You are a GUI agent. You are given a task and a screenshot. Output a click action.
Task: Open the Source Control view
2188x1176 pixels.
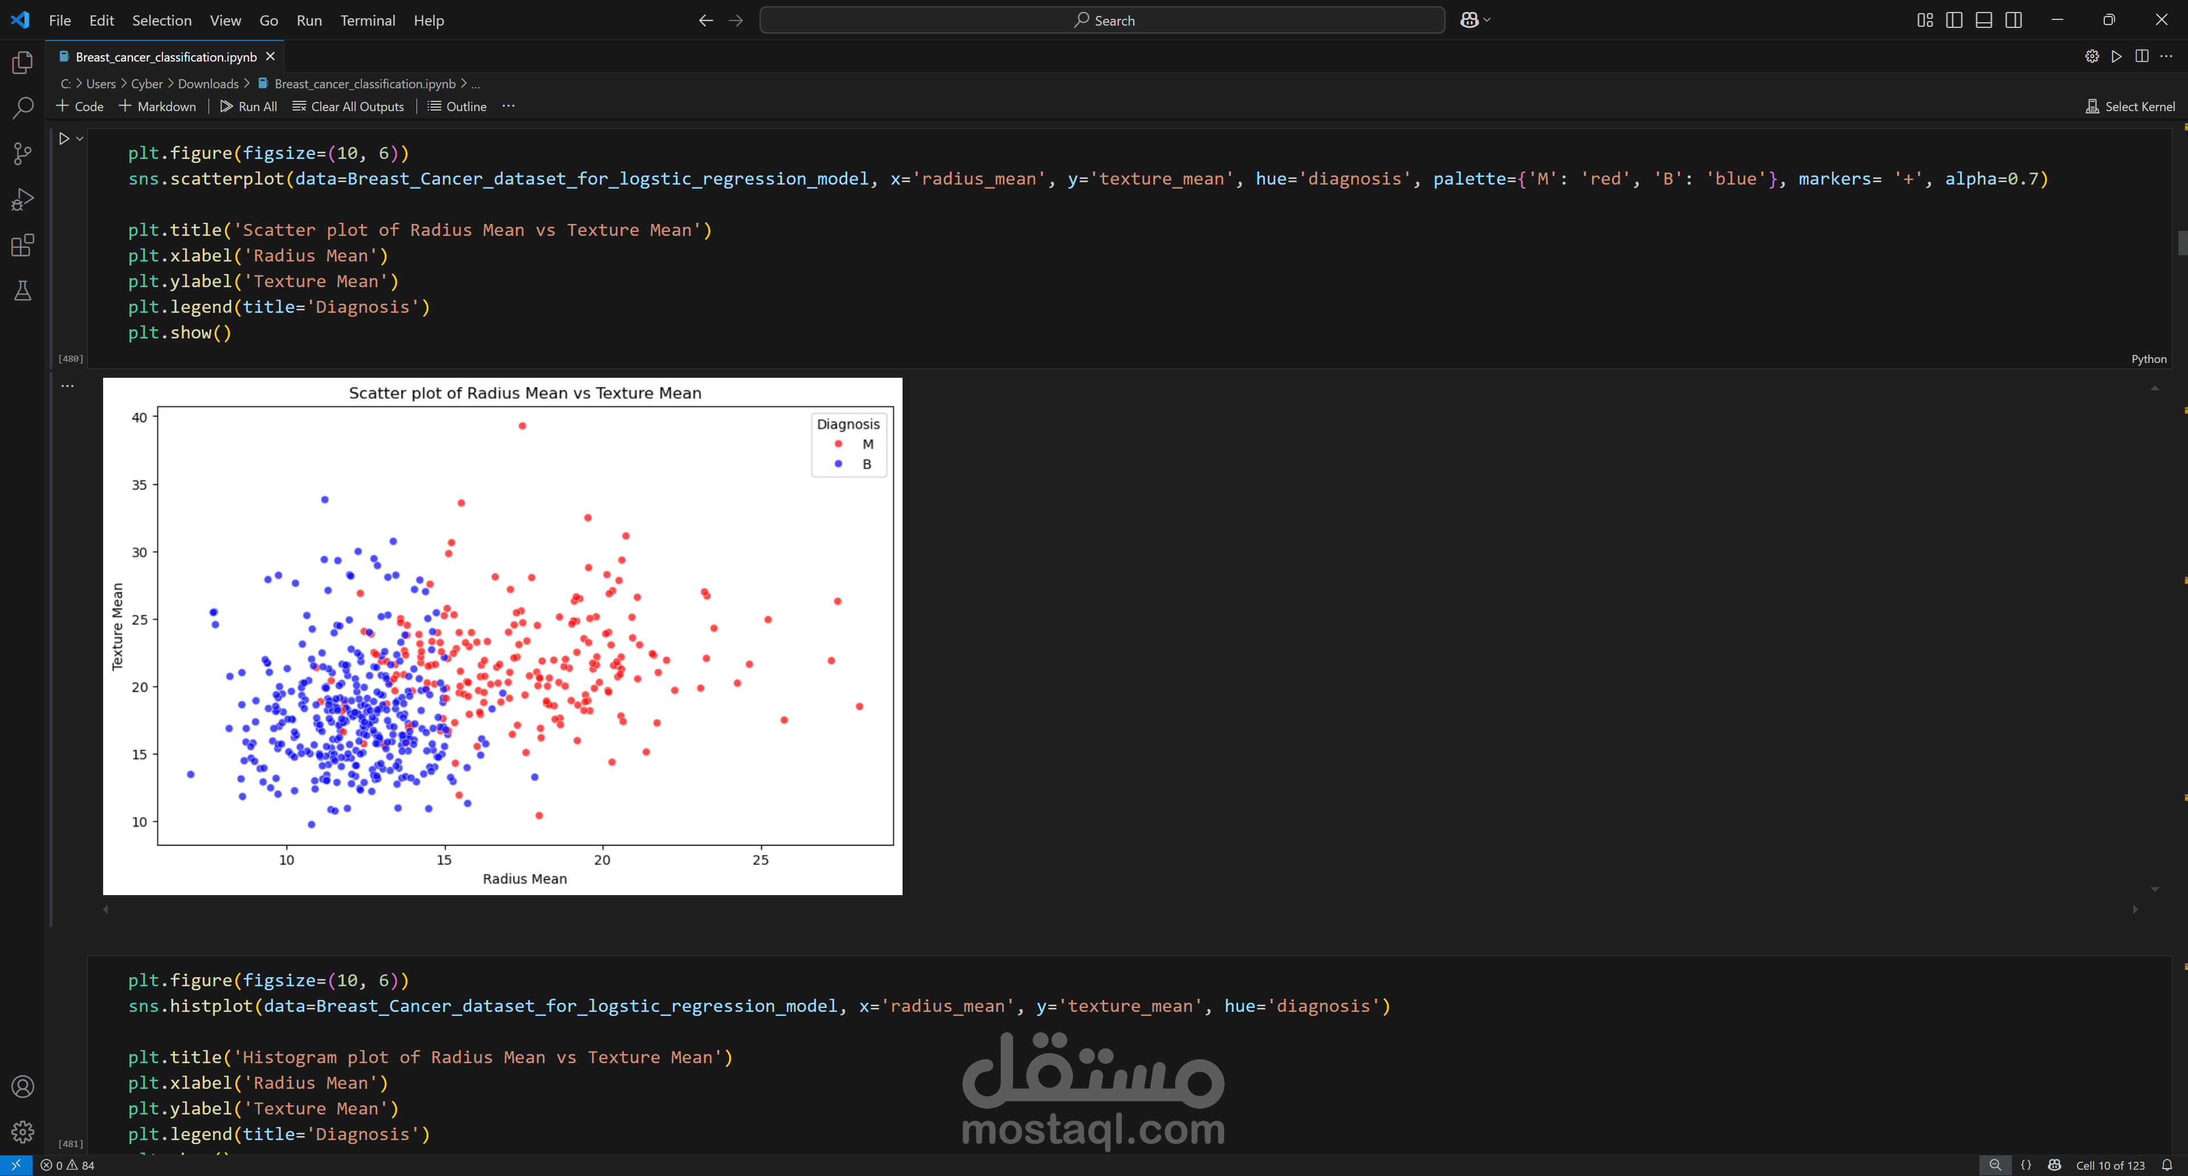(23, 154)
